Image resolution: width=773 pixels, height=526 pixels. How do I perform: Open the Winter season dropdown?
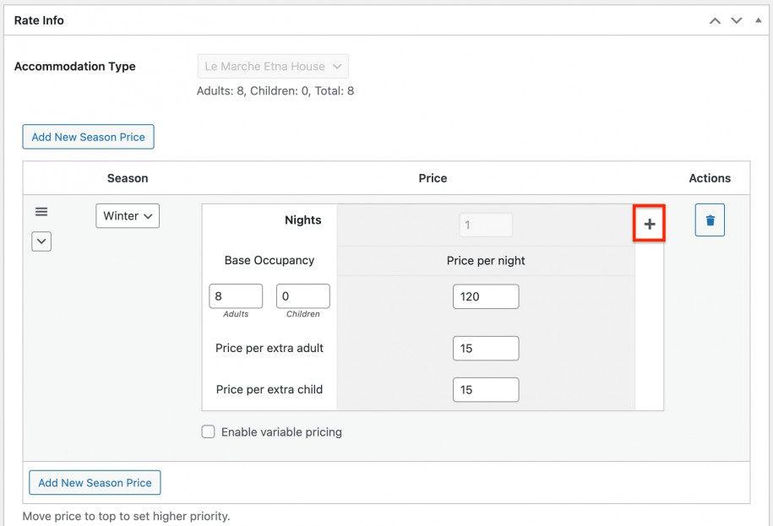click(x=128, y=216)
